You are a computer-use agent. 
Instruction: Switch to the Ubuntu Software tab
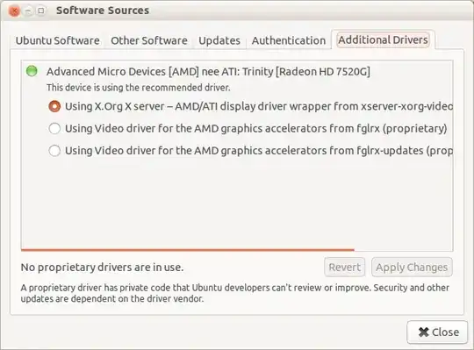pos(57,40)
